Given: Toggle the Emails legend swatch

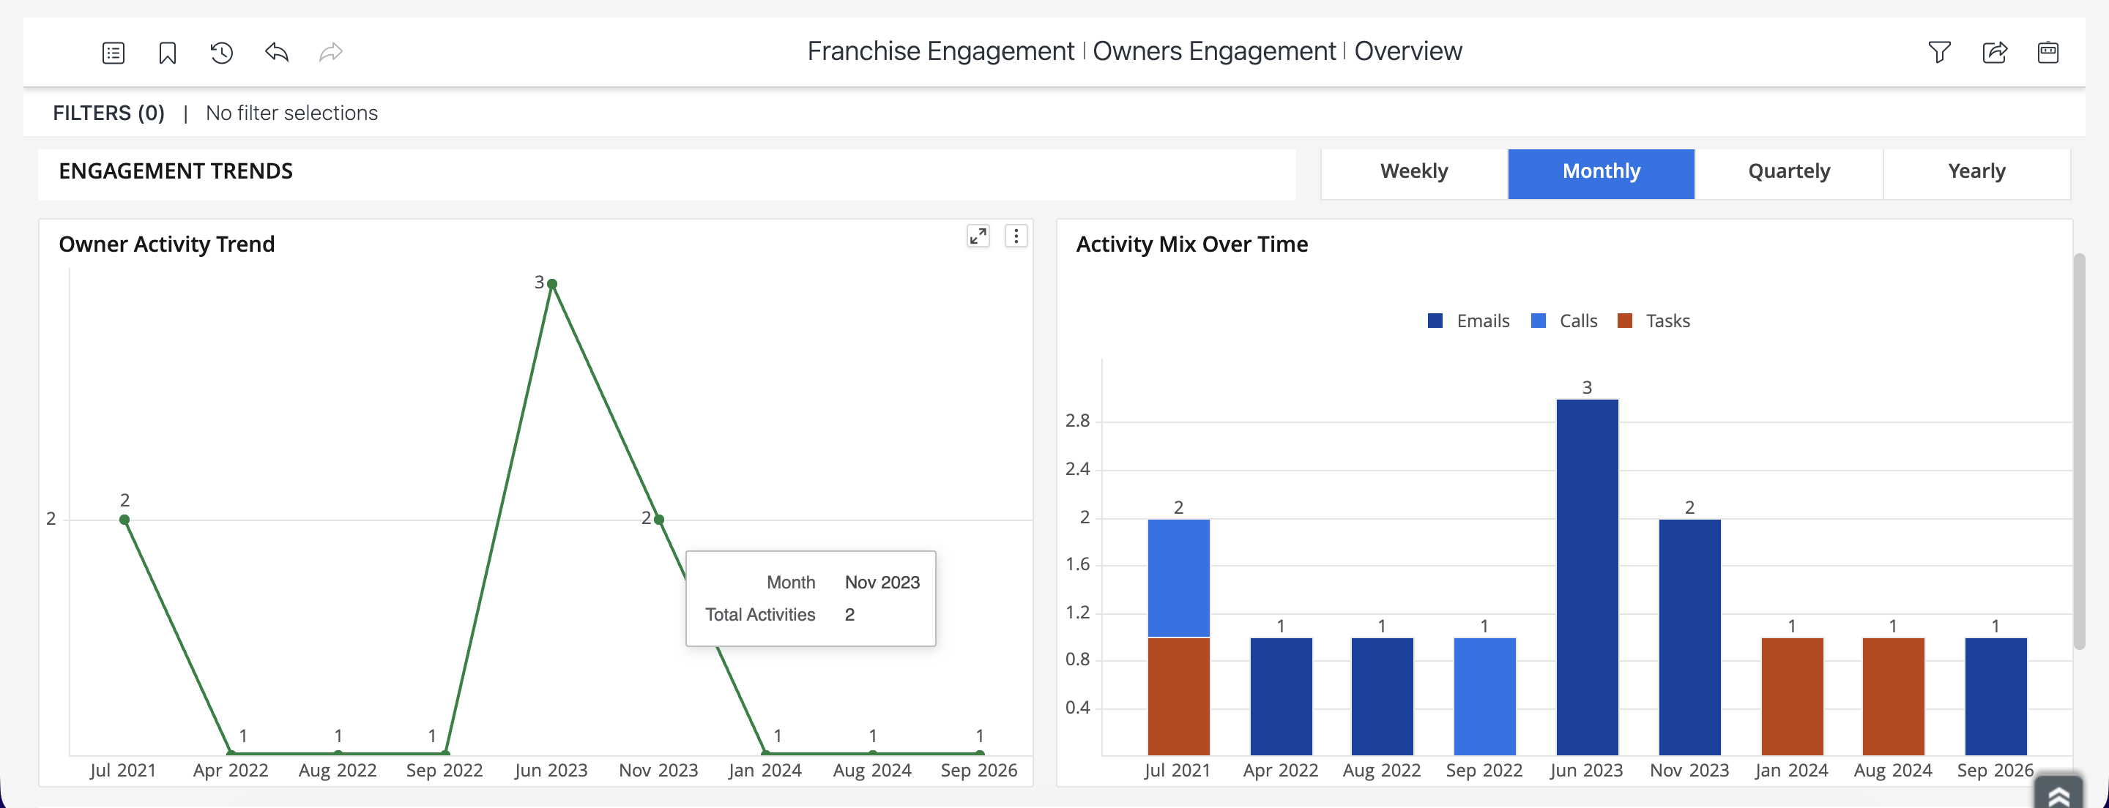Looking at the screenshot, I should (1435, 321).
